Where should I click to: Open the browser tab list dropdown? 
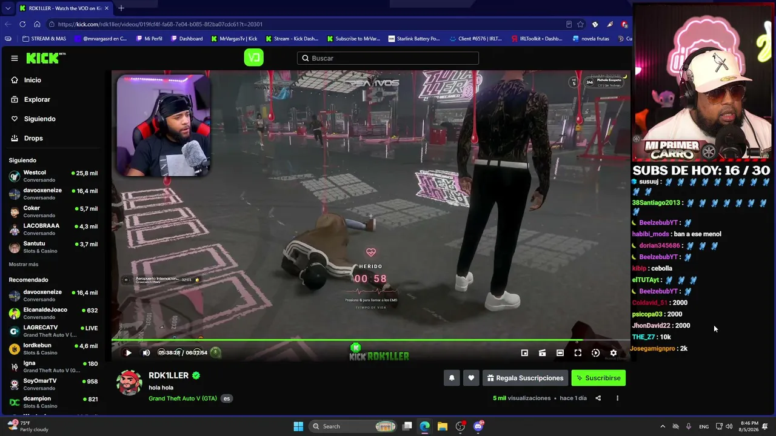click(x=8, y=8)
